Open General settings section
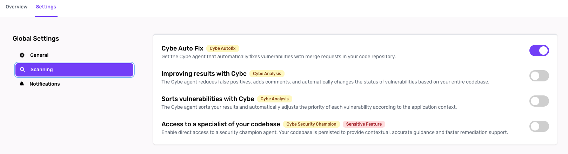This screenshot has height=154, width=568. tap(39, 55)
